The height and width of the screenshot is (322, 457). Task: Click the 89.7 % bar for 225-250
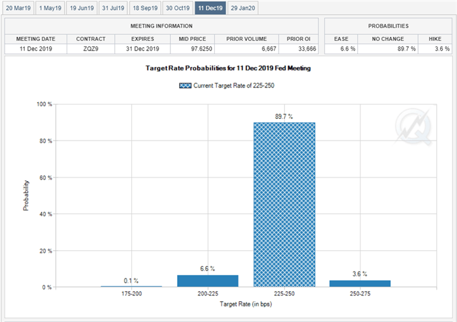click(284, 204)
